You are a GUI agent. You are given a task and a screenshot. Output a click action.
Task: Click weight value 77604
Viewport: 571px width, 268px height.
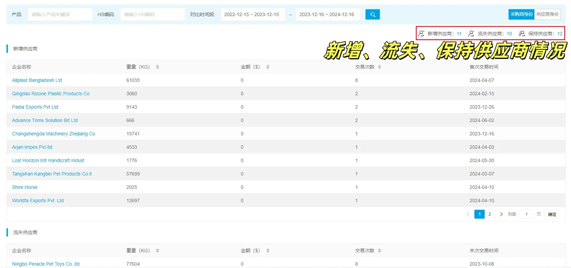[133, 264]
